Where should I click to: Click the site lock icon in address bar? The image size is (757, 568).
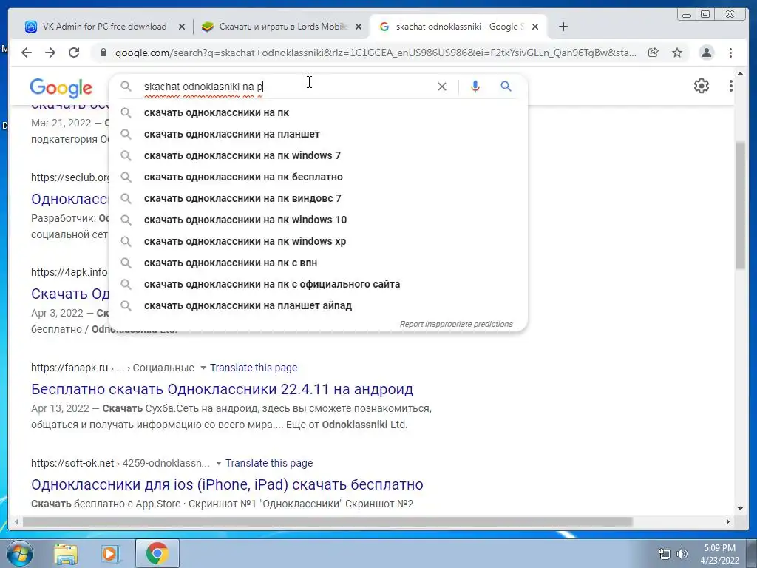point(103,53)
